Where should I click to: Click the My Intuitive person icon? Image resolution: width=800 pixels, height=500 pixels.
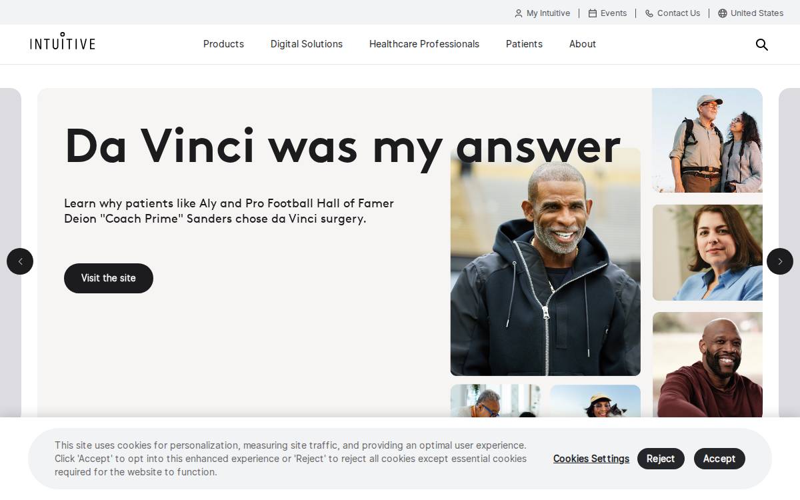click(519, 13)
